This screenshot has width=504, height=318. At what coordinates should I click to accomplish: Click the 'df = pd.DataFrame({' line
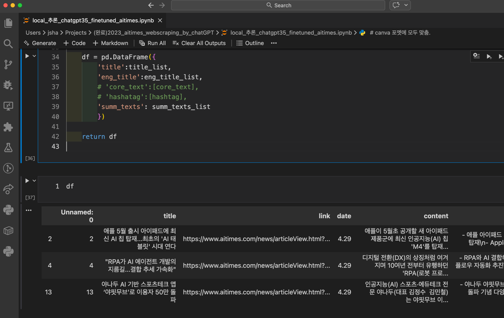coord(118,57)
